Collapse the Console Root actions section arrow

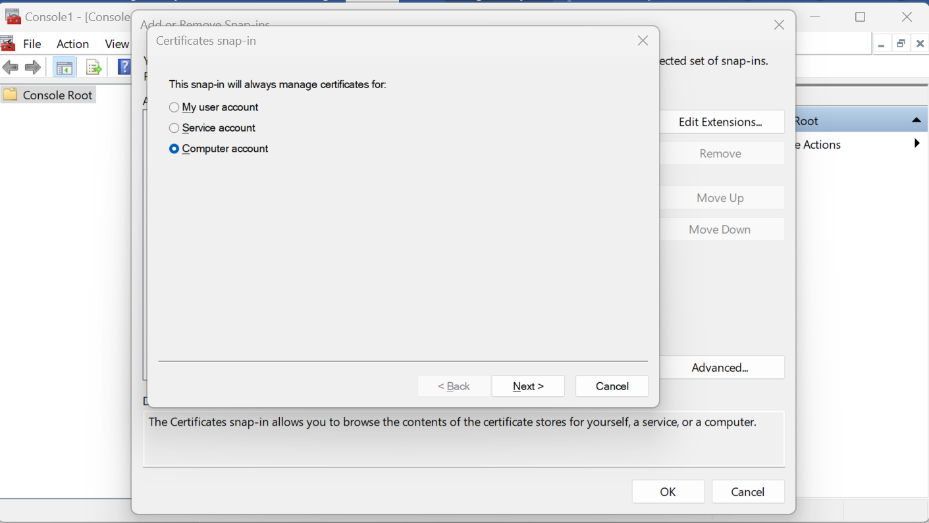[916, 120]
